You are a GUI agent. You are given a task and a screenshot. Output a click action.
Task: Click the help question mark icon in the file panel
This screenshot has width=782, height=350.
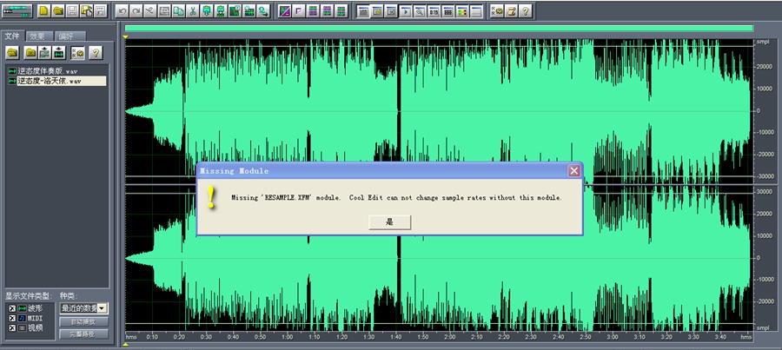tap(96, 52)
